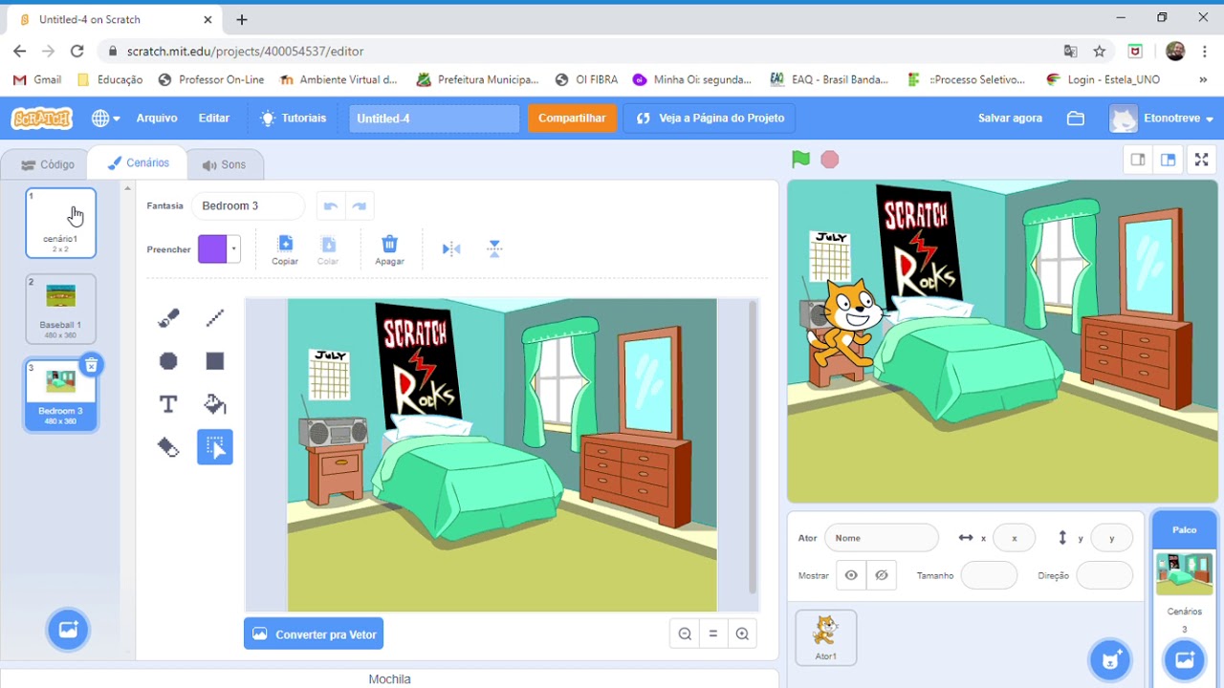Click Compartilhar button
Screen dimensions: 1224x688
pyautogui.click(x=572, y=118)
